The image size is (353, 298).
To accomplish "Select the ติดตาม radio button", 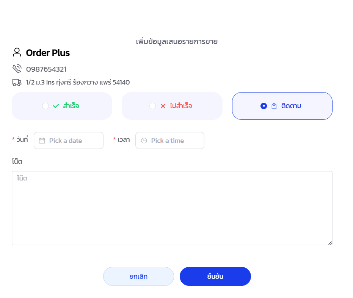I will pos(264,106).
